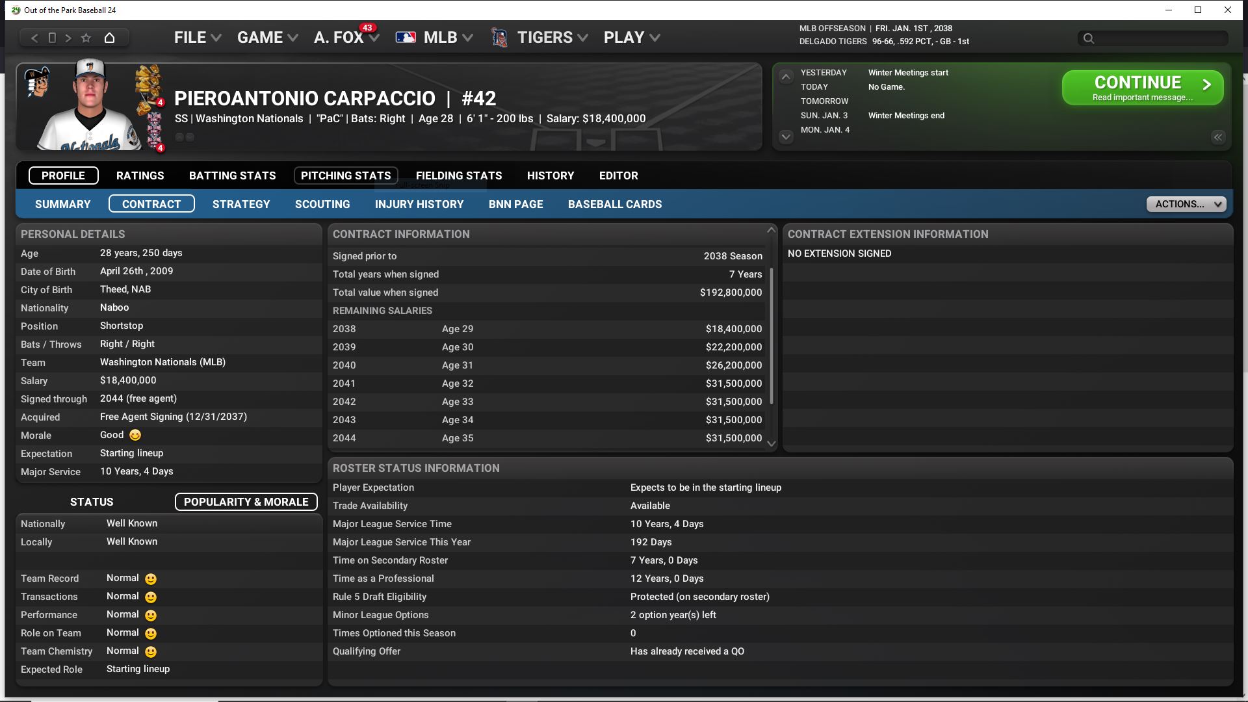This screenshot has height=702, width=1248.
Task: Select the POPULARITY & MORALE toggle
Action: click(x=246, y=502)
